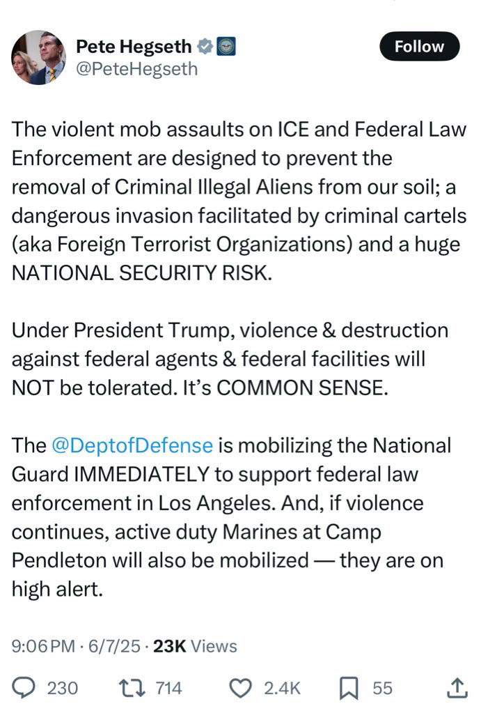
Task: Show the 2.4K likes count
Action: coord(283,689)
